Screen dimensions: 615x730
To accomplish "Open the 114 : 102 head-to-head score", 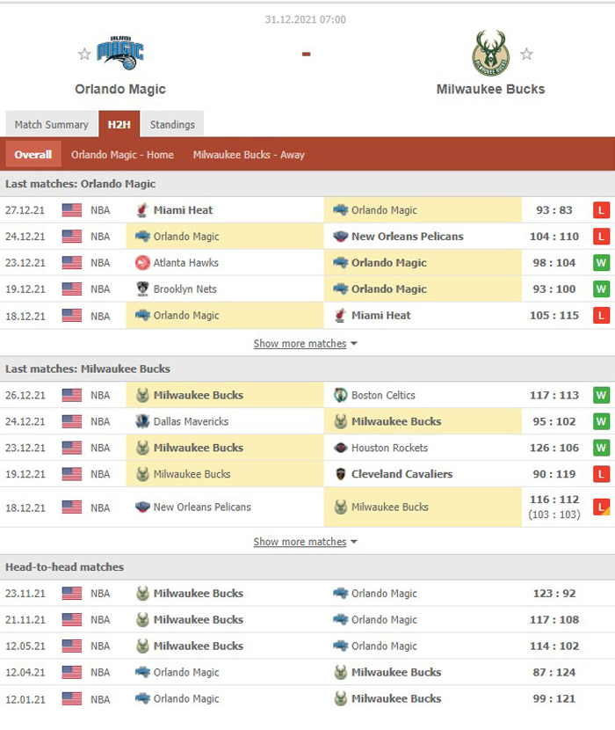I will pos(554,646).
